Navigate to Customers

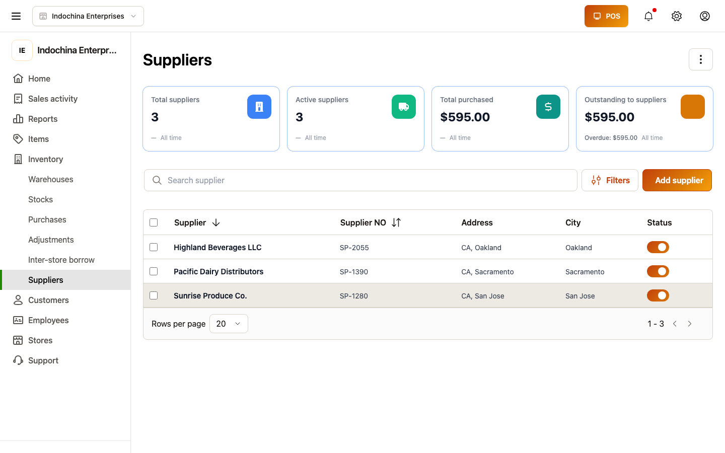pos(65,300)
